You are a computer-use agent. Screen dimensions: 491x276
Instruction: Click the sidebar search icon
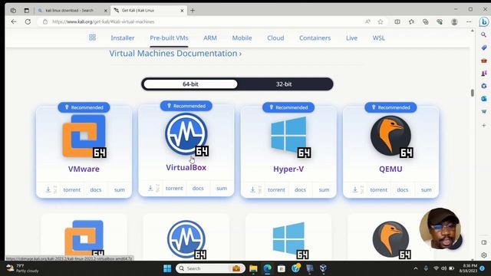pyautogui.click(x=484, y=34)
